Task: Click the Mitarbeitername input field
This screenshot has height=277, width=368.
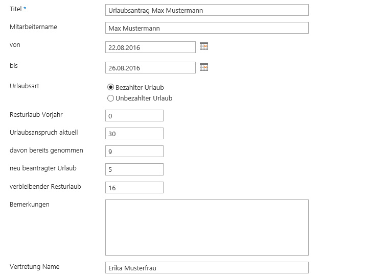Action: 206,28
